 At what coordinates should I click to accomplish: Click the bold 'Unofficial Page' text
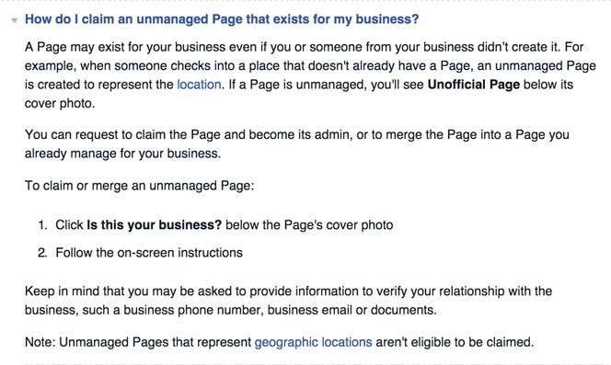click(474, 85)
